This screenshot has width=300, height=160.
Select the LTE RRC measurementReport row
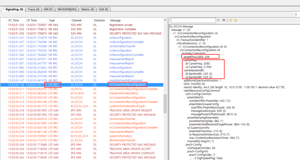click(82, 132)
